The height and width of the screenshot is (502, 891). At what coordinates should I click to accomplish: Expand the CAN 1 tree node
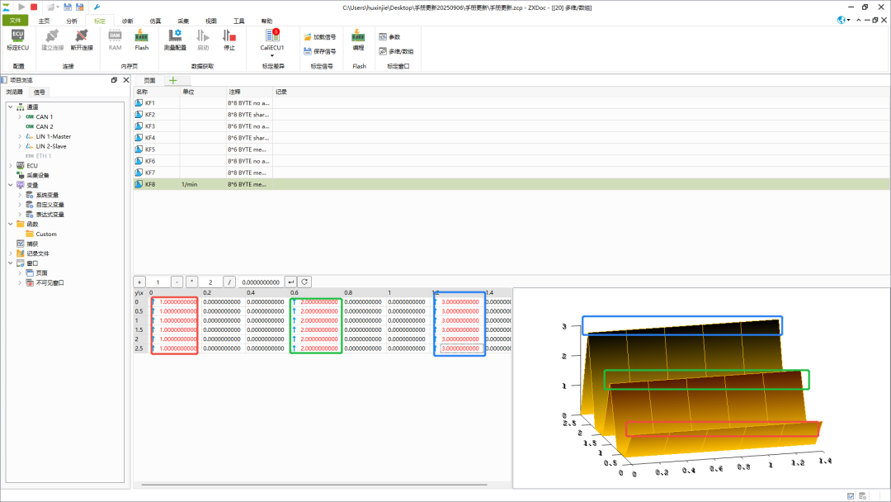point(20,117)
